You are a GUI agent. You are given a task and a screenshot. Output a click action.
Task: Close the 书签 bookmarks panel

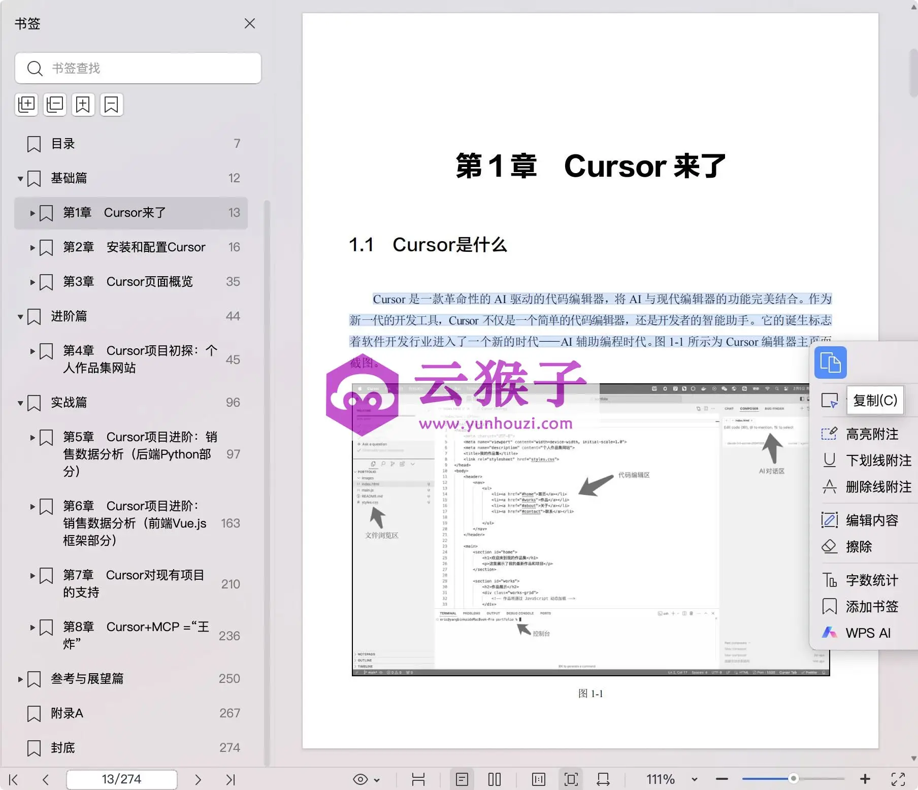[249, 23]
